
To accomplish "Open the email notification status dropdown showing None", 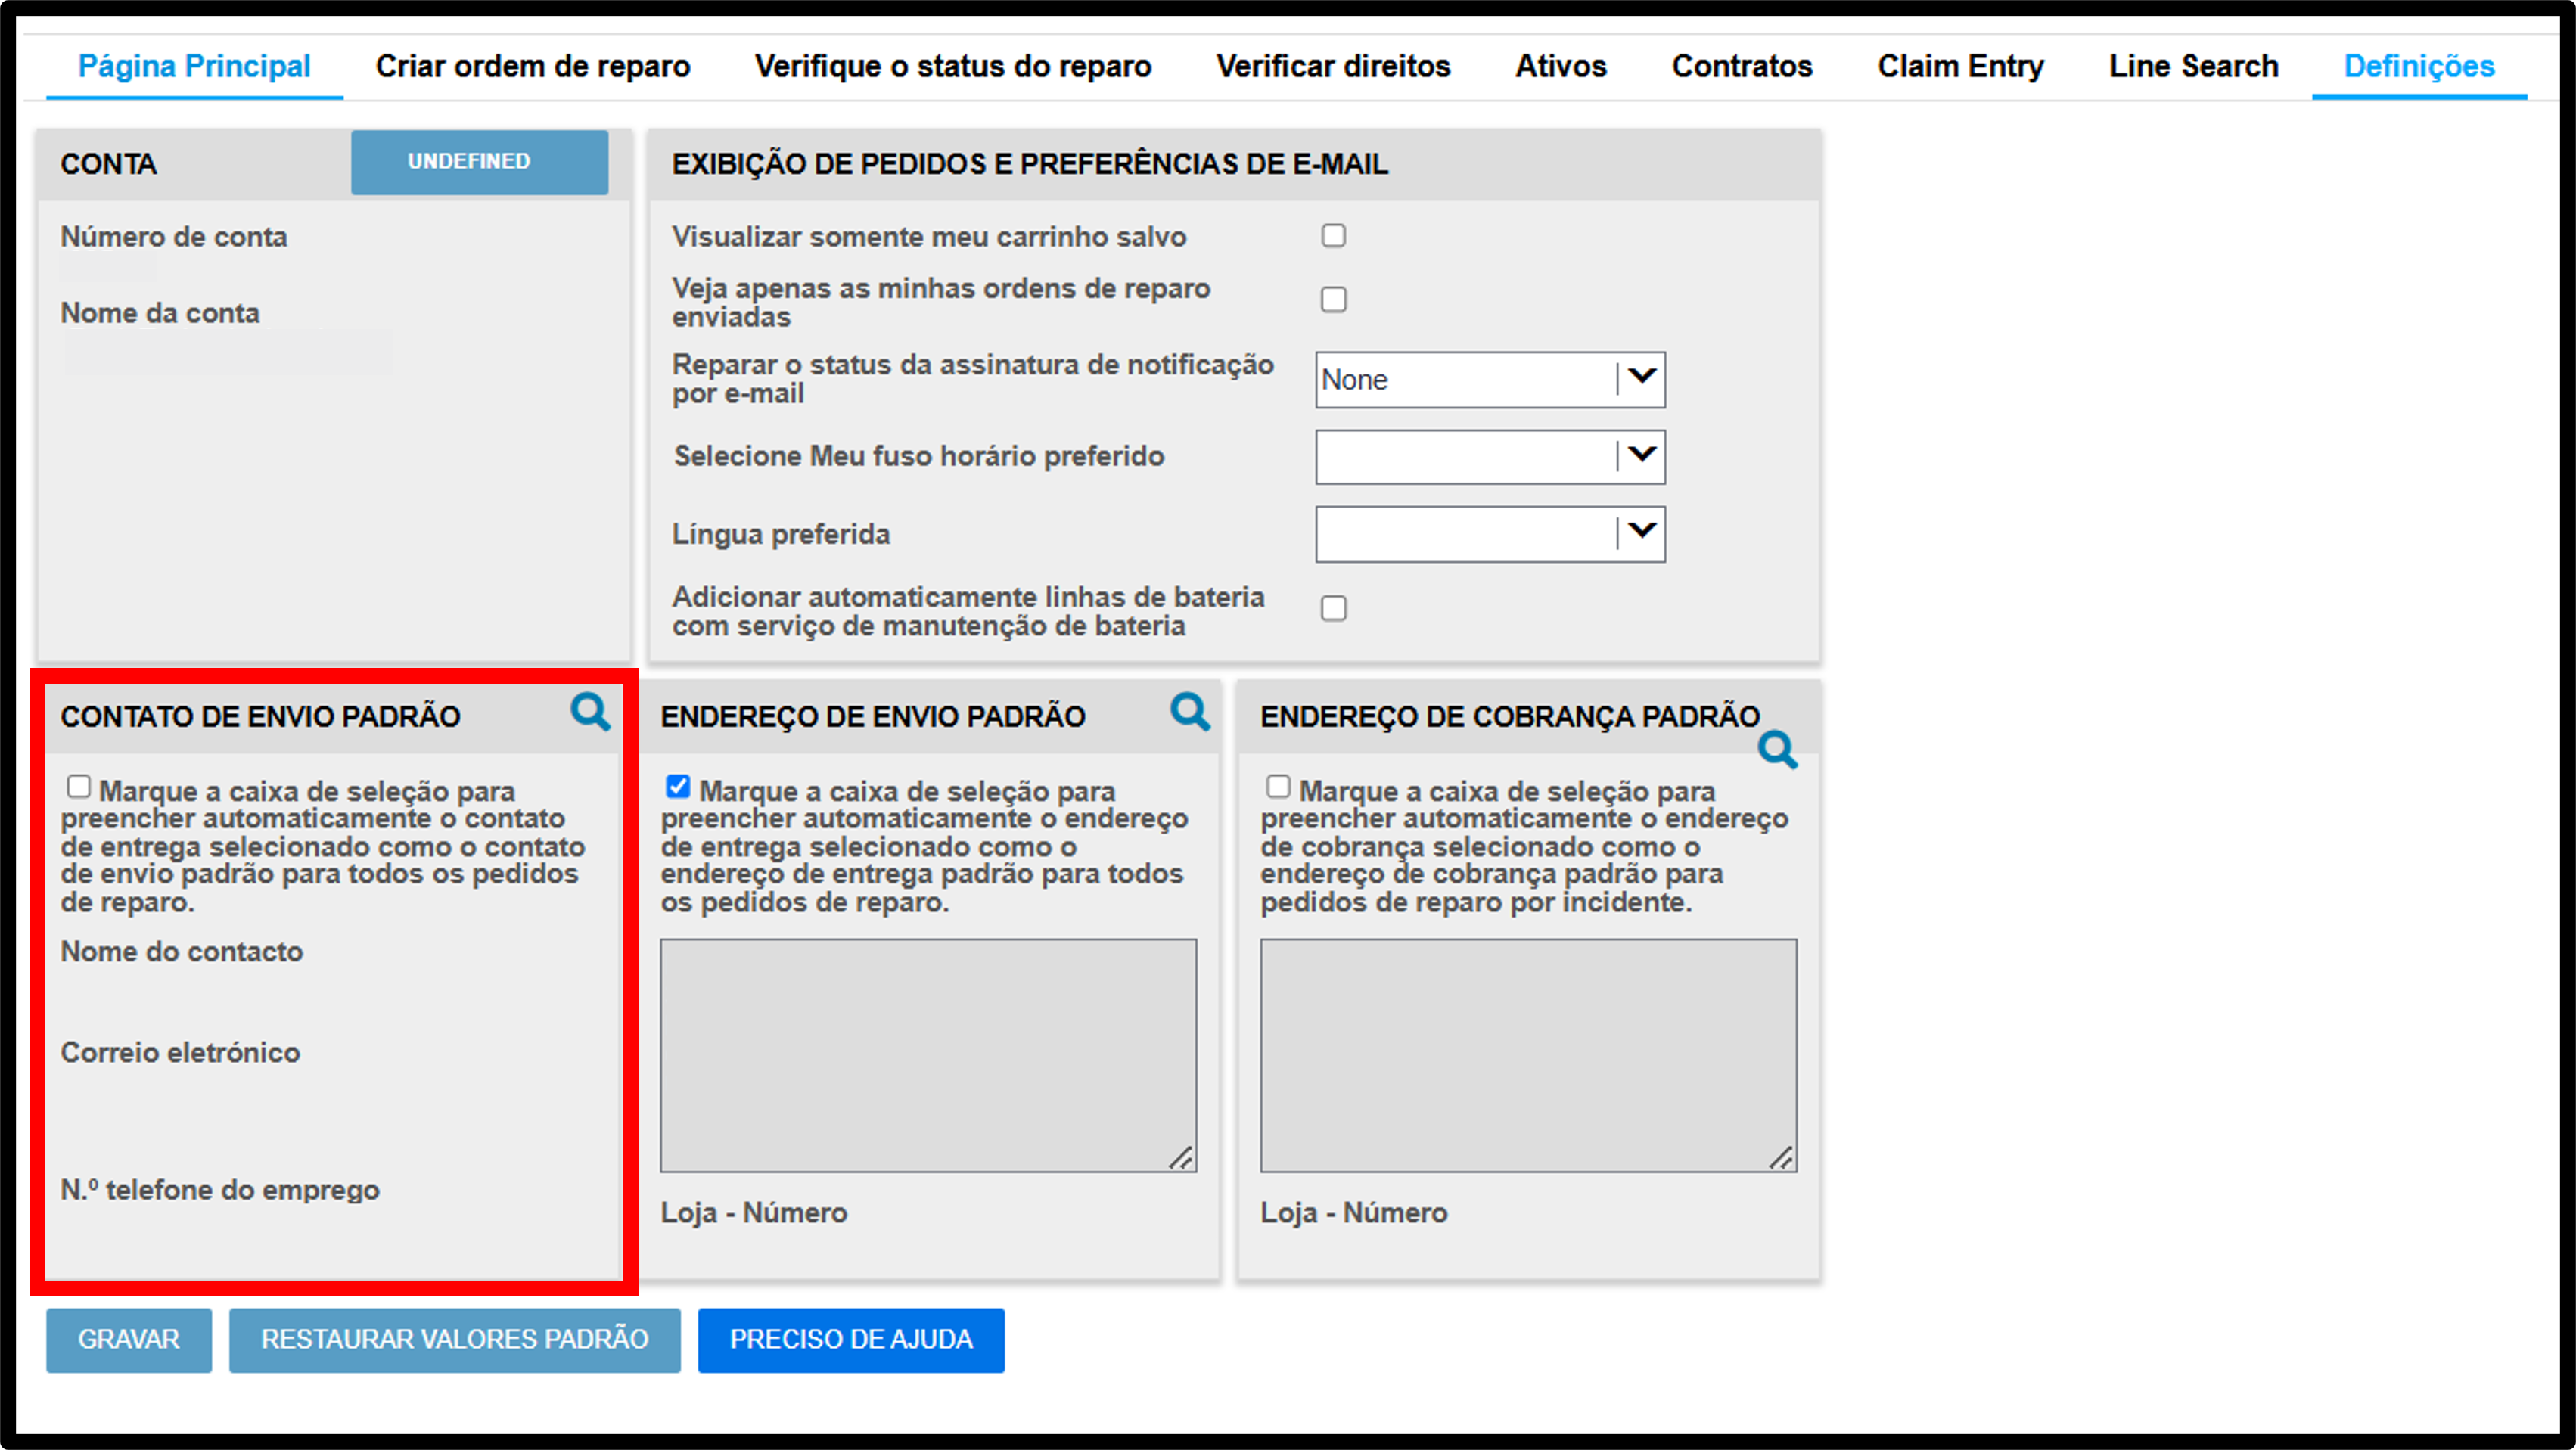I will [1490, 380].
